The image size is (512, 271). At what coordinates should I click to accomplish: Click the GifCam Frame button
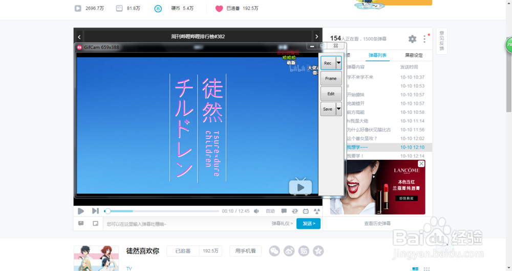[x=331, y=79]
